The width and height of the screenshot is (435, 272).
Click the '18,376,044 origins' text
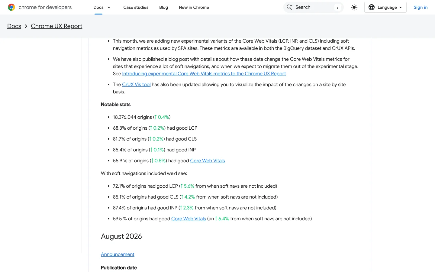click(x=132, y=117)
